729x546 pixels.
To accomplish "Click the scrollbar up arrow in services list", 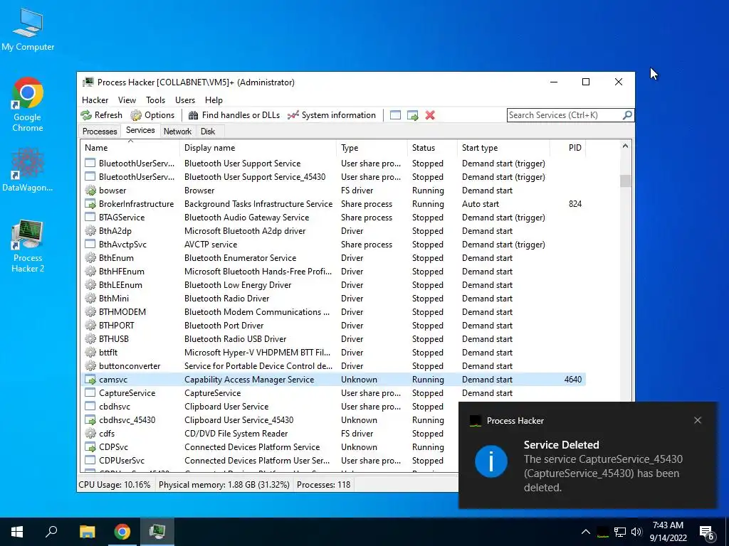I will click(x=625, y=146).
